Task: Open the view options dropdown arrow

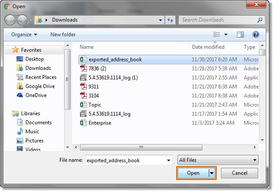Action: click(x=226, y=35)
